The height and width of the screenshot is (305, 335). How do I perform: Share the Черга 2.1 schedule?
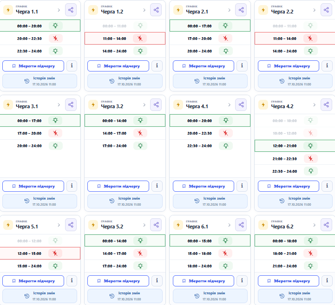point(241,10)
